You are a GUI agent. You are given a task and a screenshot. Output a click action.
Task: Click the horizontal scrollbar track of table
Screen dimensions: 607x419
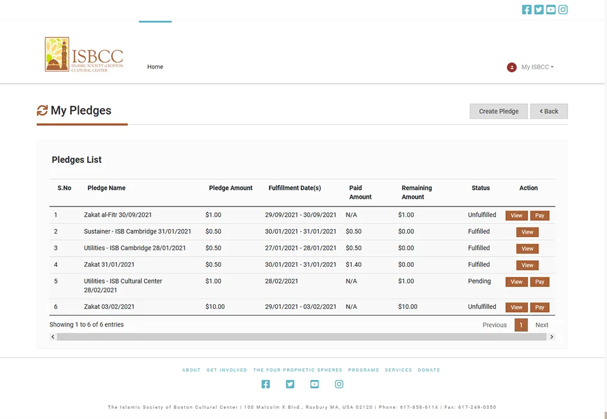(x=302, y=337)
